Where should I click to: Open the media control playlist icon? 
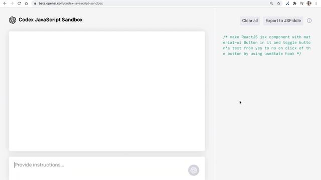pyautogui.click(x=302, y=3)
